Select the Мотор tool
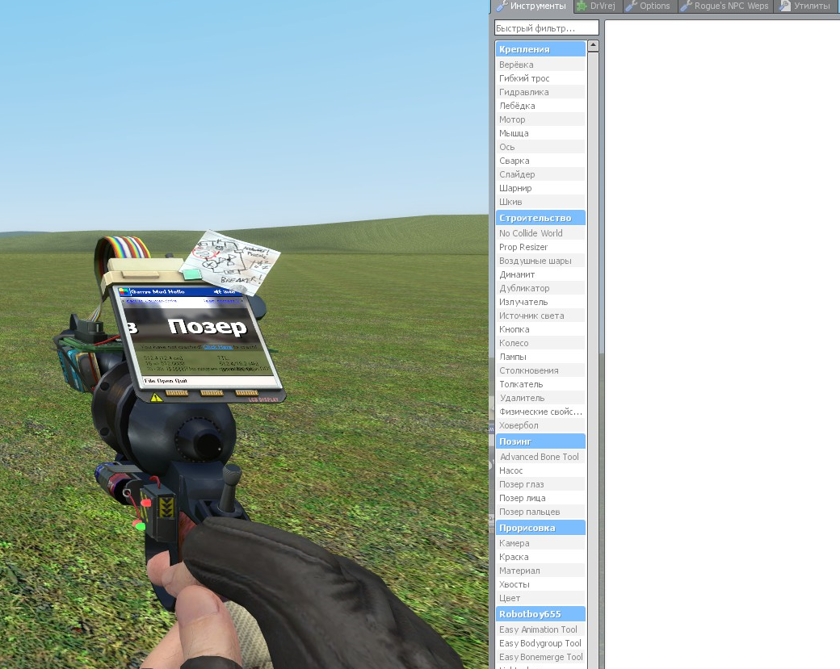 540,119
